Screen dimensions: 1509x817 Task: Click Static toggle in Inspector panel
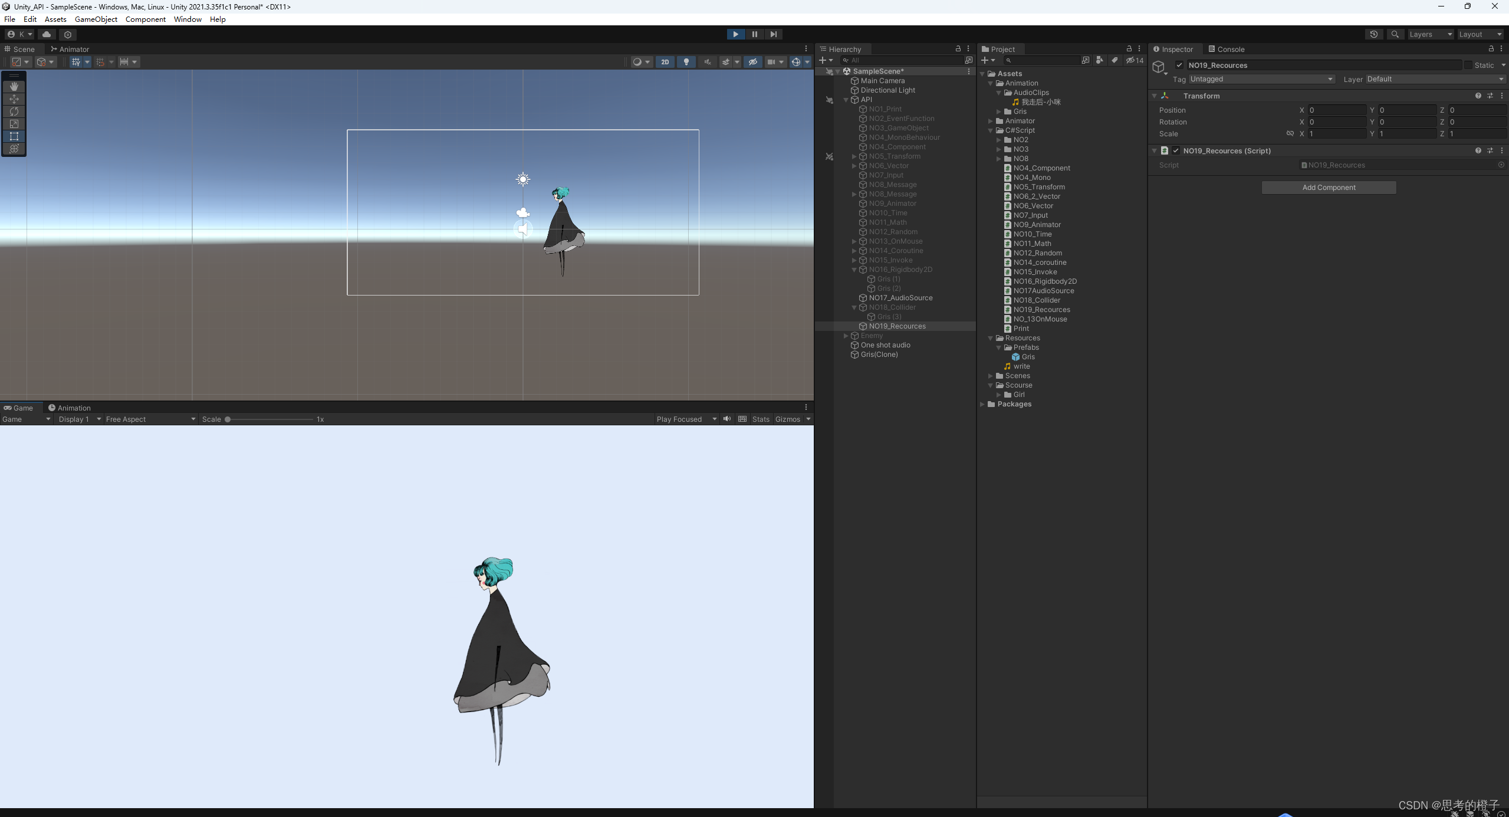[1469, 63]
